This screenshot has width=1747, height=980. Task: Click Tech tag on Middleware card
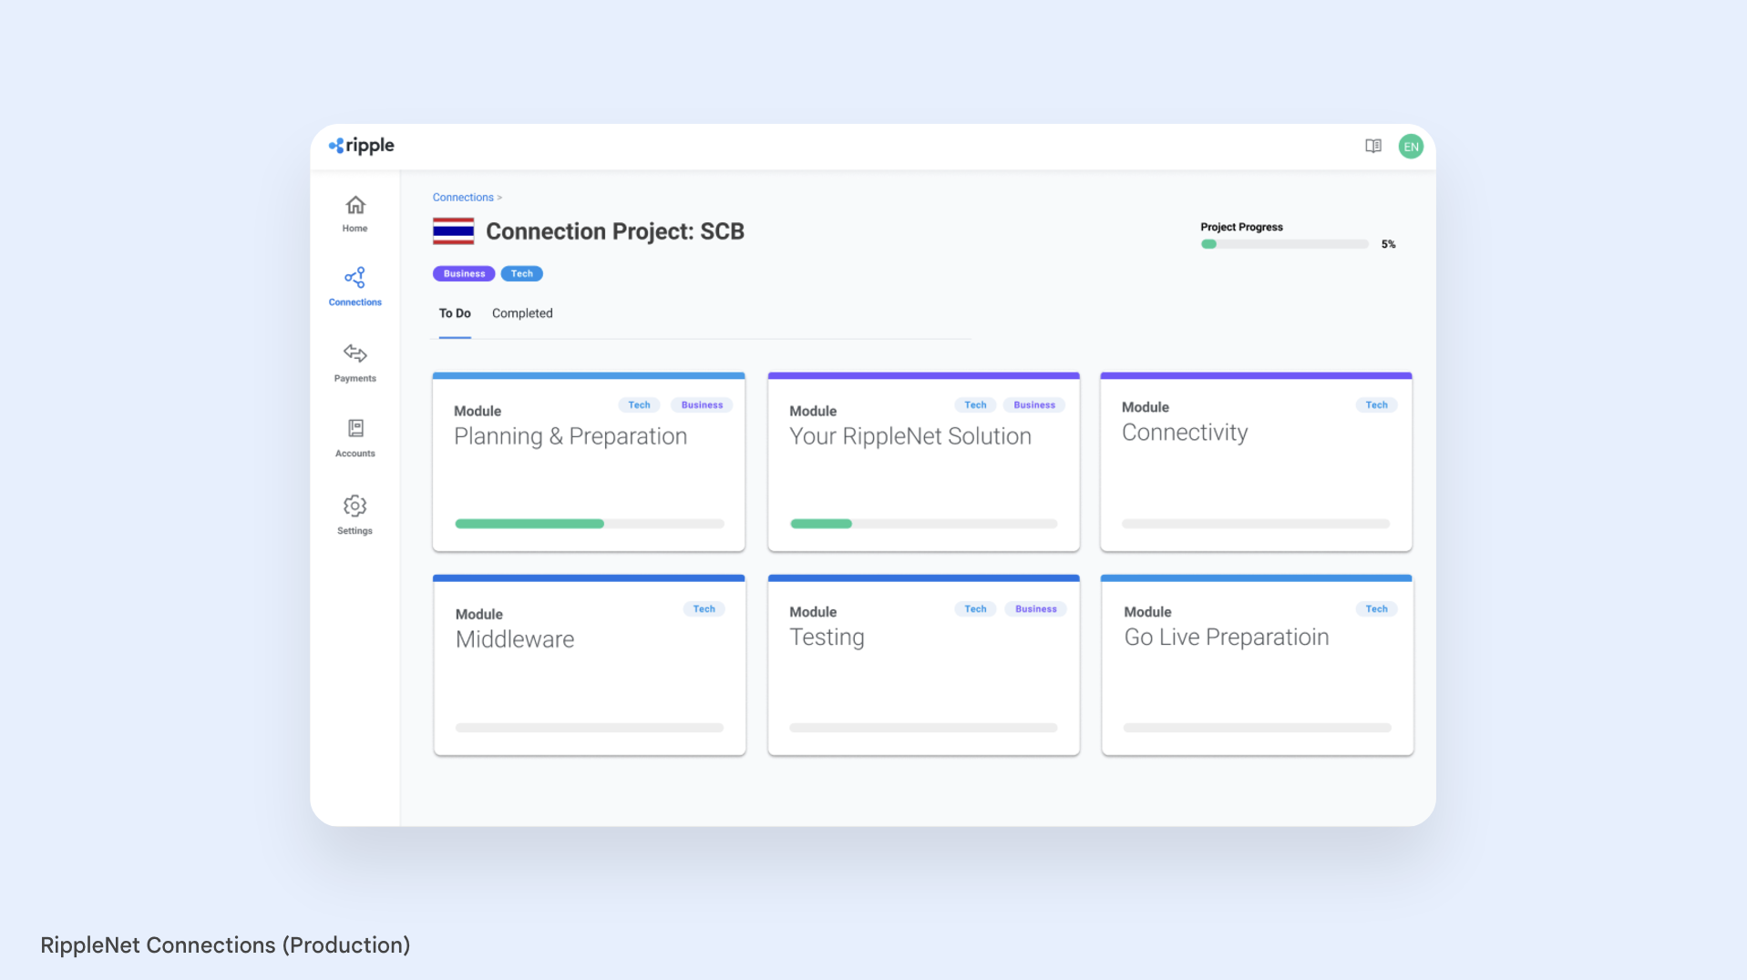coord(704,609)
